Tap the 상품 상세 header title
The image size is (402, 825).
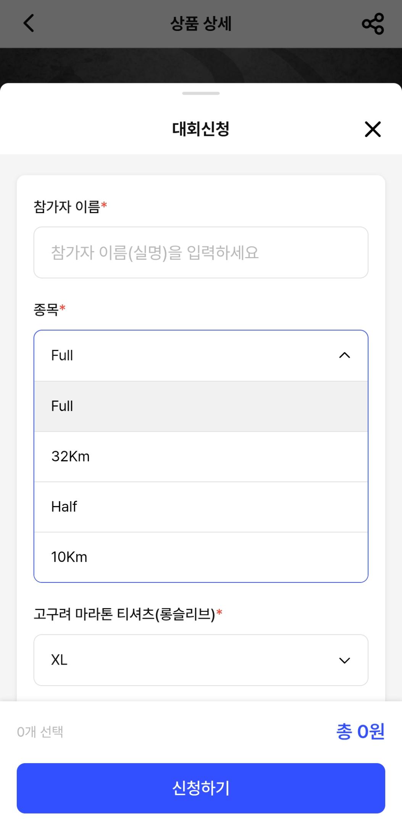point(201,24)
